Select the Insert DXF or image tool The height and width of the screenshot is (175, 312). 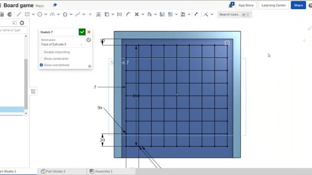tap(183, 14)
